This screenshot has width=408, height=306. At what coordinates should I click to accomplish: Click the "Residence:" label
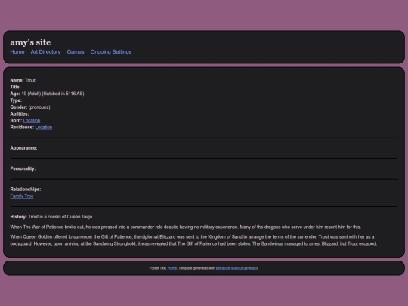22,127
